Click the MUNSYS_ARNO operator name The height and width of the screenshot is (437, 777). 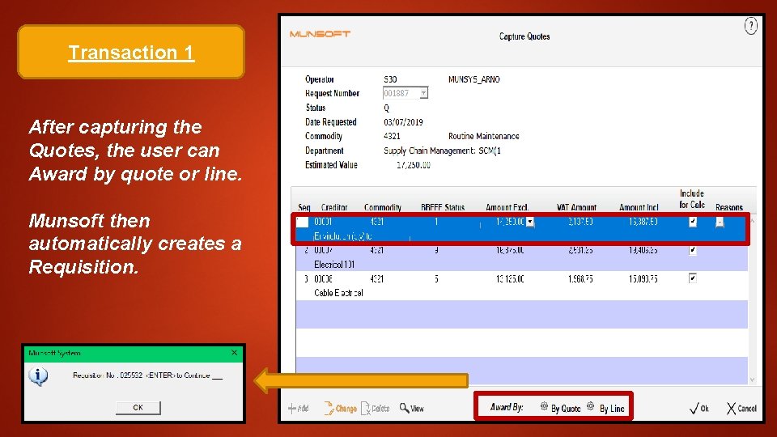click(x=473, y=79)
